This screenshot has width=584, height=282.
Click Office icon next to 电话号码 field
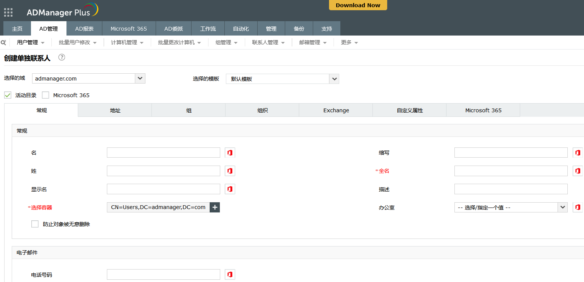(230, 274)
